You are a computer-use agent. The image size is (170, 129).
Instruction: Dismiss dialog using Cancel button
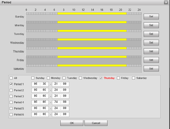pyautogui.click(x=96, y=123)
